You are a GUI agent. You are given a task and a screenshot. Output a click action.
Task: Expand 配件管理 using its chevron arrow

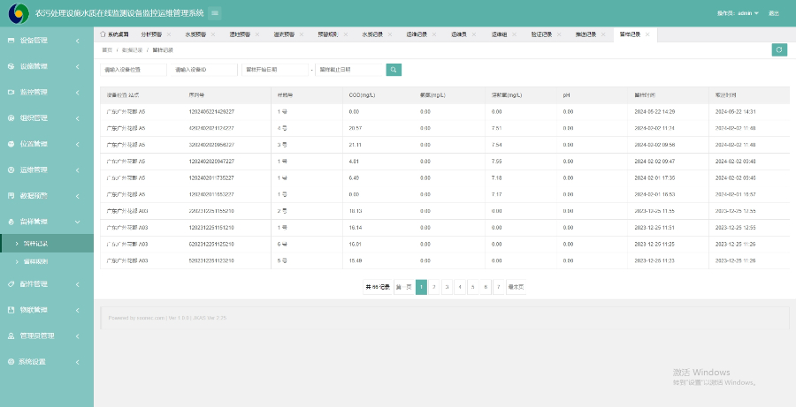[x=78, y=283]
